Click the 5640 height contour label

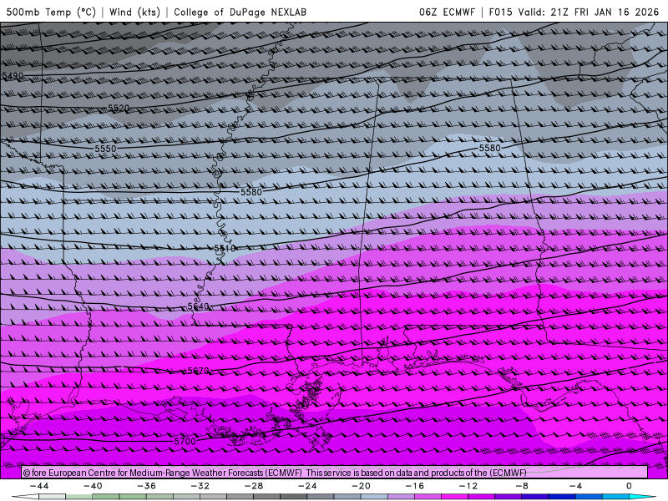198,306
